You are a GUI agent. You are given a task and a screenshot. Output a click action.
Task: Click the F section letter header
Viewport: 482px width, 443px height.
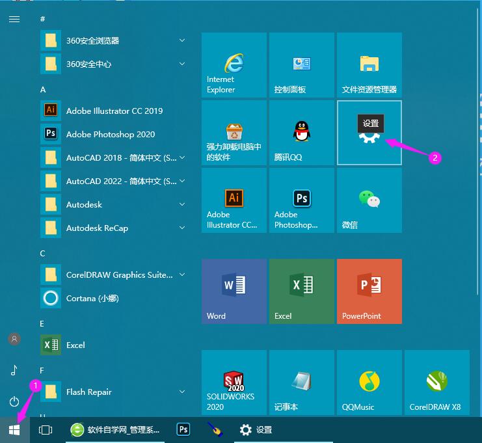click(x=42, y=370)
